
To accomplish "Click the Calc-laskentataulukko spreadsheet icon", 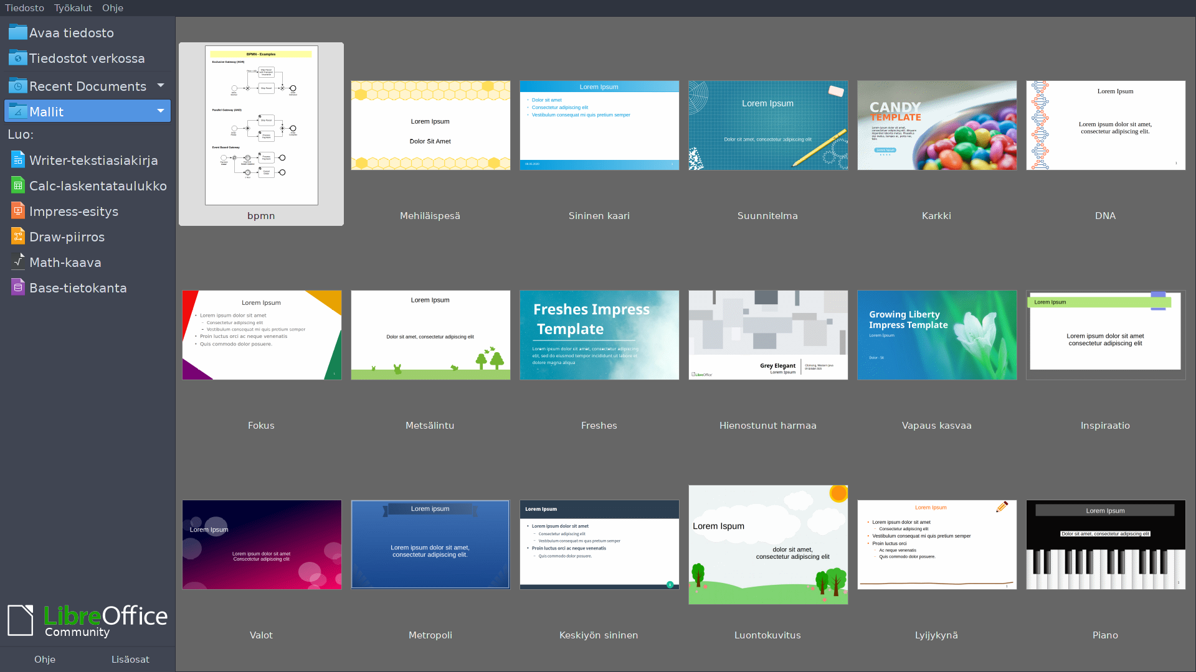I will pyautogui.click(x=18, y=185).
